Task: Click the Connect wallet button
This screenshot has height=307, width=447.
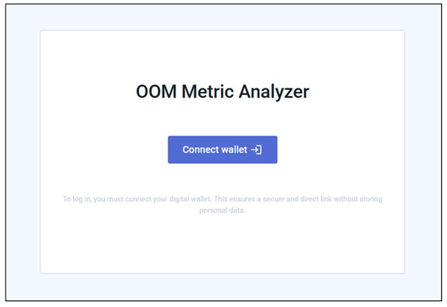Action: pyautogui.click(x=223, y=149)
